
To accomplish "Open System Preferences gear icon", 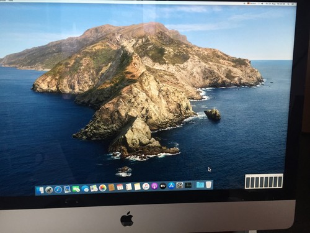I will (180, 185).
